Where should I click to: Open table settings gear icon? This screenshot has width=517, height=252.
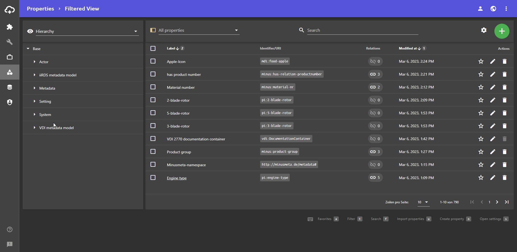[x=484, y=30]
